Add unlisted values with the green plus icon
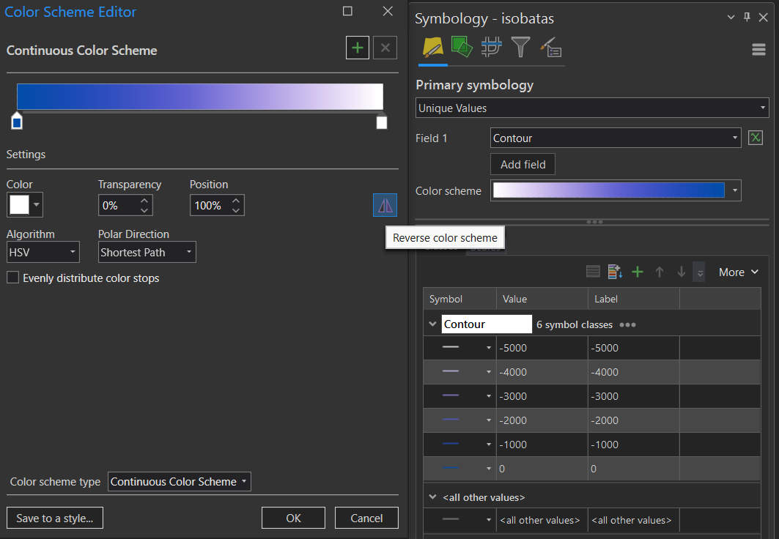This screenshot has height=539, width=779. click(x=638, y=272)
